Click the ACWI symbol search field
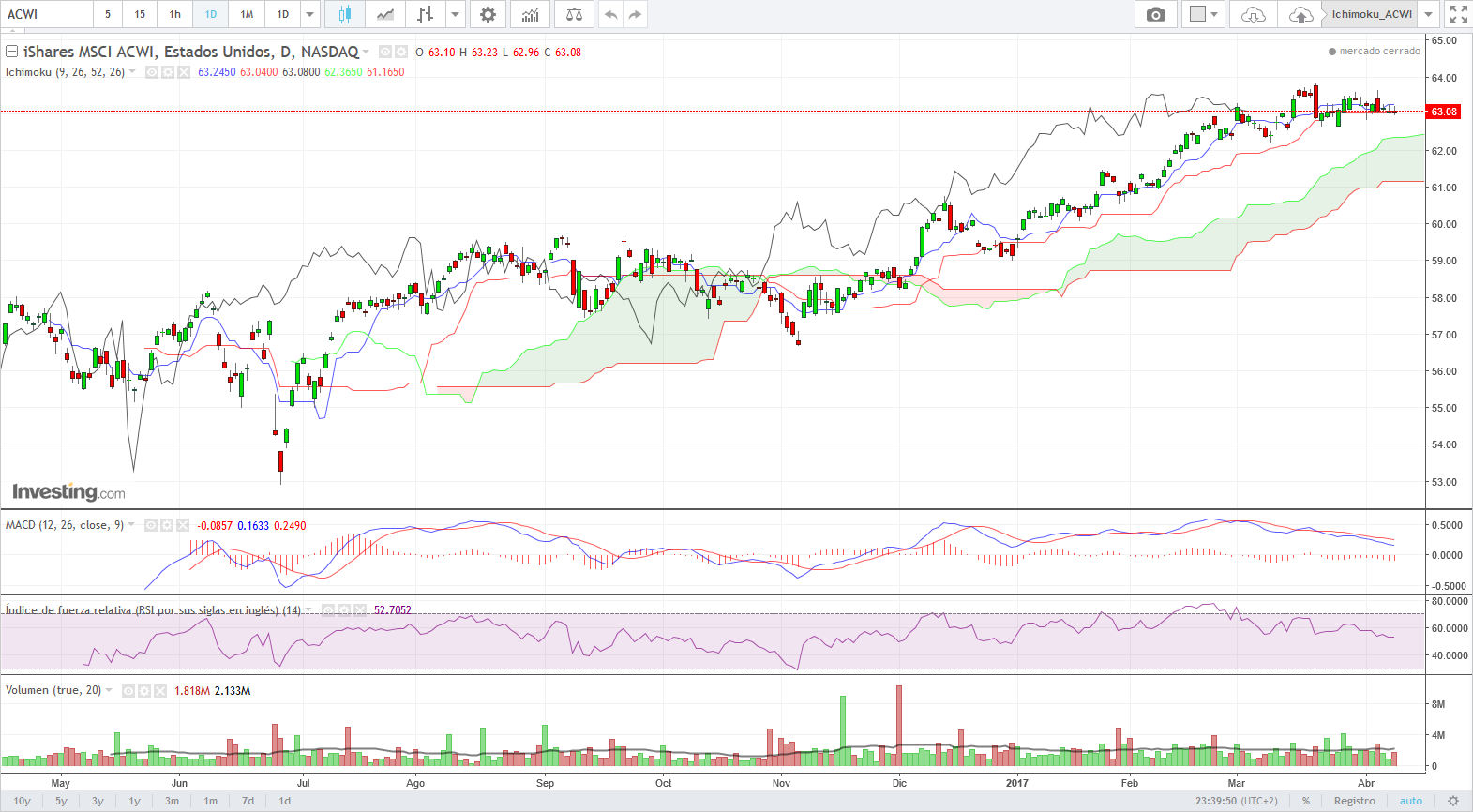1473x812 pixels. 47,14
